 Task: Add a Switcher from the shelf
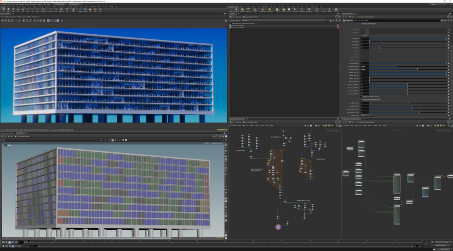coord(329,10)
